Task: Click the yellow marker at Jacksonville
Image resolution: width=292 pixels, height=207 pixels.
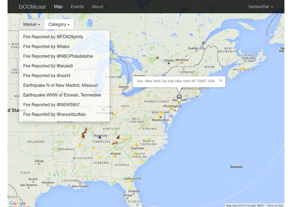Action: click(x=131, y=180)
